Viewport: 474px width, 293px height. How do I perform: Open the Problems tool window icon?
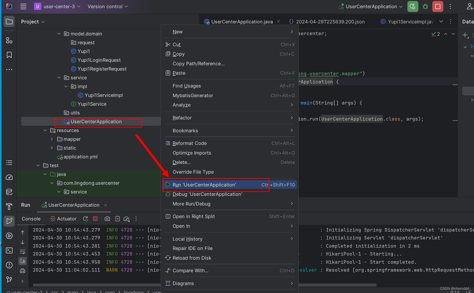coord(9,265)
